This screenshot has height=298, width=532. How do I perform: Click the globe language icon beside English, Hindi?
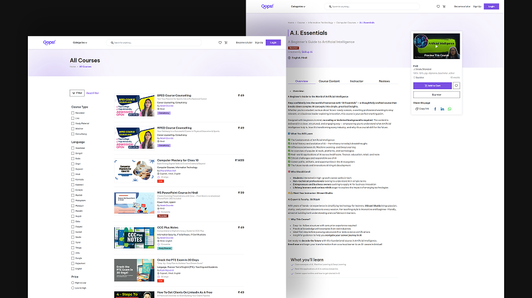290,58
